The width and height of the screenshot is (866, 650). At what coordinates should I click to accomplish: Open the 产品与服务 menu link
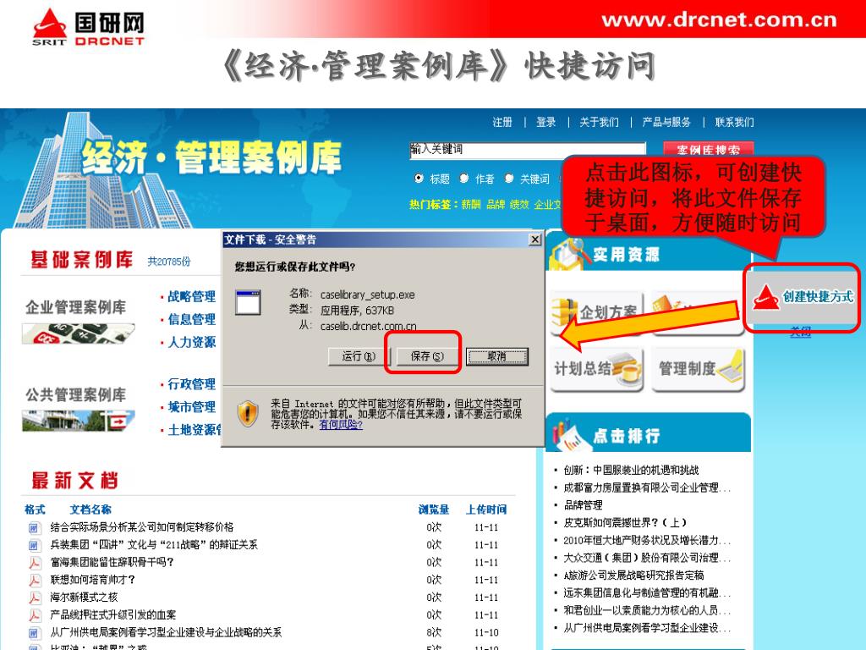[666, 122]
